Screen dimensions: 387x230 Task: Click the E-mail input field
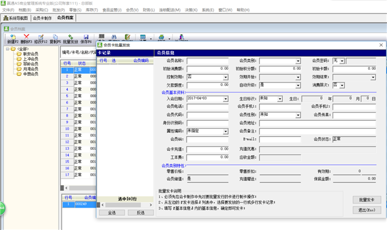(280, 139)
